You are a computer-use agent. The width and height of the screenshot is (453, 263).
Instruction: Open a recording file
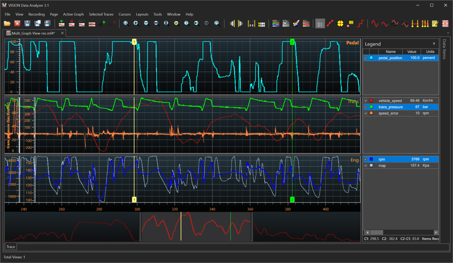click(7, 24)
